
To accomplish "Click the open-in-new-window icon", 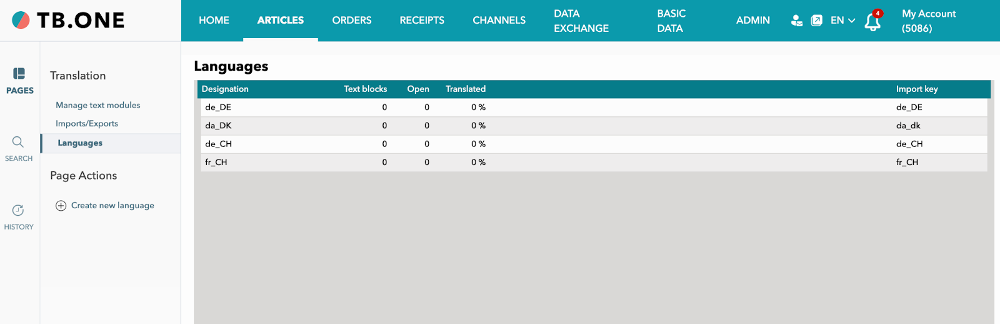I will pyautogui.click(x=816, y=21).
